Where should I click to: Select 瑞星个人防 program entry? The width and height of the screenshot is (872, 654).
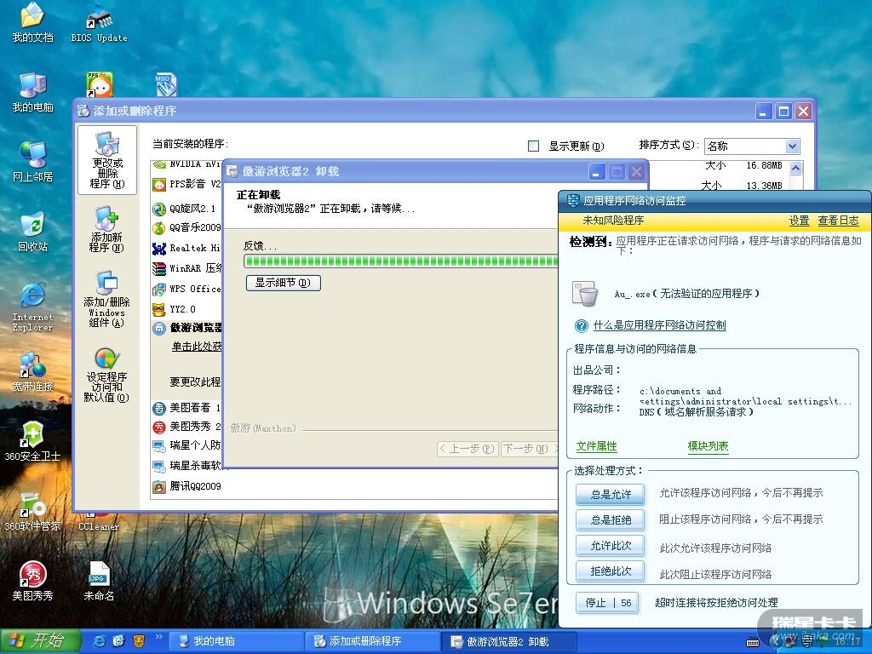coord(186,445)
